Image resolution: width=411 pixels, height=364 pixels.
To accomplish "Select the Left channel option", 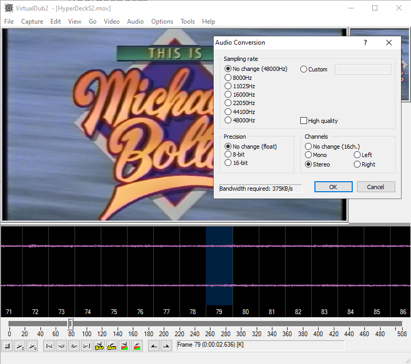I will (363, 155).
